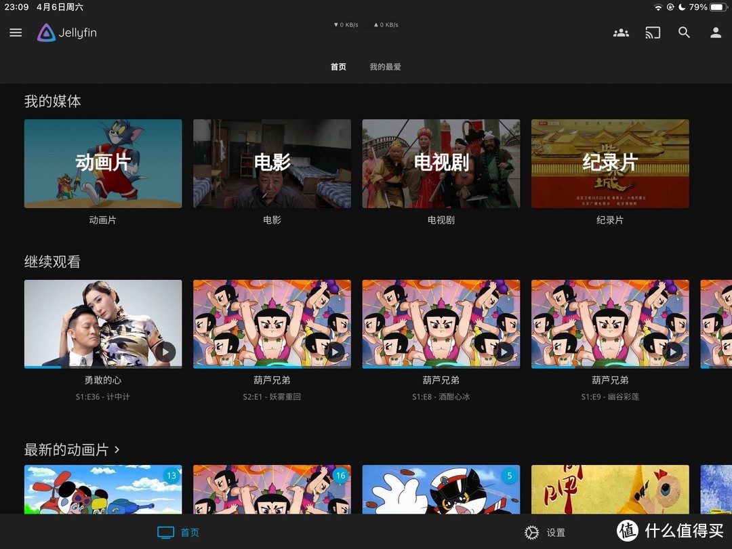Image resolution: width=732 pixels, height=549 pixels.
Task: Open the search magnifier icon
Action: point(684,33)
